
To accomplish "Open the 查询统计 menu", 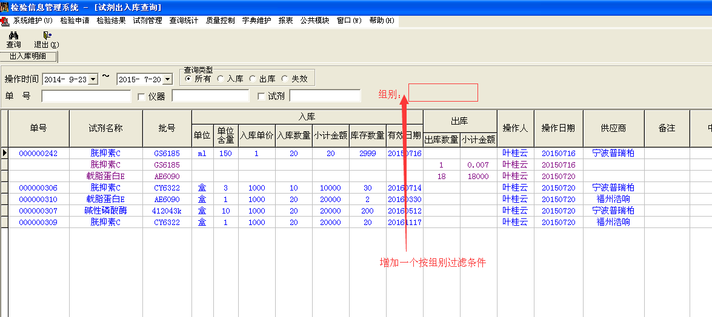I will click(x=184, y=21).
